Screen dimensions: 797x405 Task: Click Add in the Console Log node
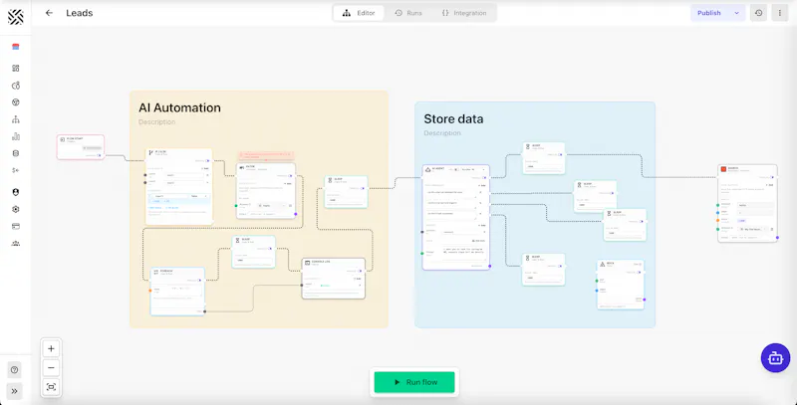click(358, 278)
